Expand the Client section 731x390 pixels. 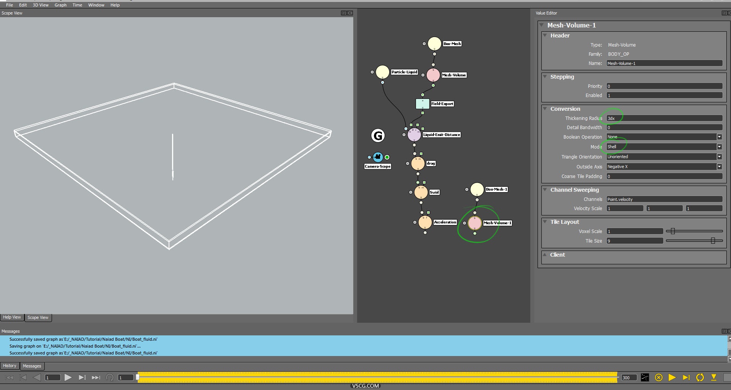[x=545, y=254]
